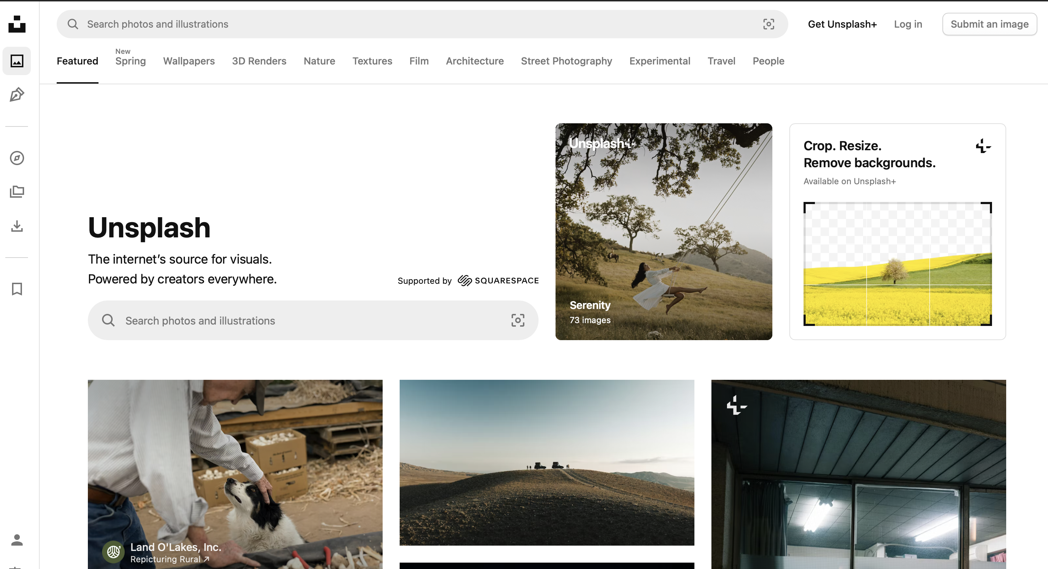Viewport: 1048px width, 569px height.
Task: Open the bookmark icon in the sidebar
Action: [x=17, y=289]
